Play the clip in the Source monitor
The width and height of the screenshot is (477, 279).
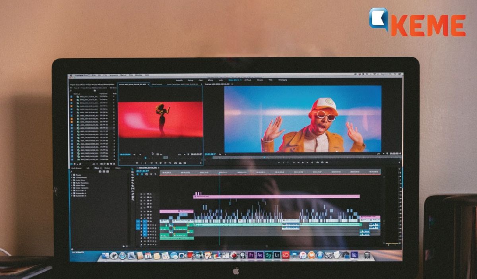(x=161, y=163)
